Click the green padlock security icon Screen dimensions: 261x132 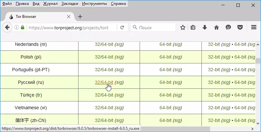coord(23,28)
